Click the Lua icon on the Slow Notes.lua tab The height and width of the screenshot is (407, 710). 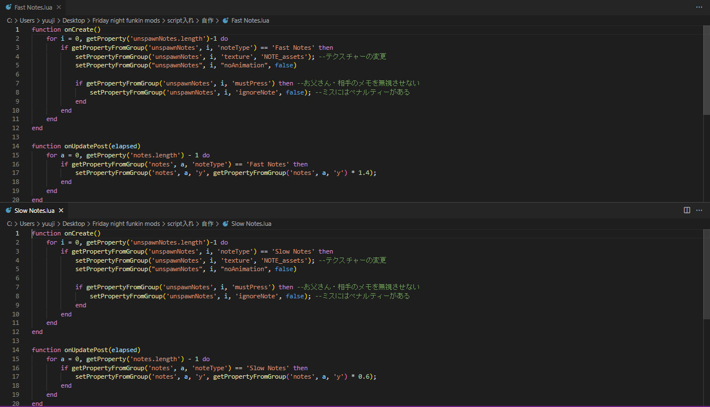(x=8, y=210)
